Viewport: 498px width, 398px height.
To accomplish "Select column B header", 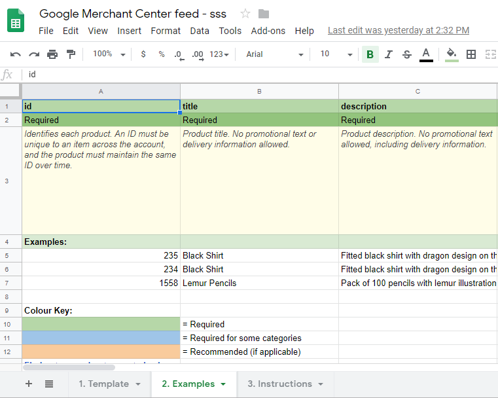I will [x=259, y=92].
